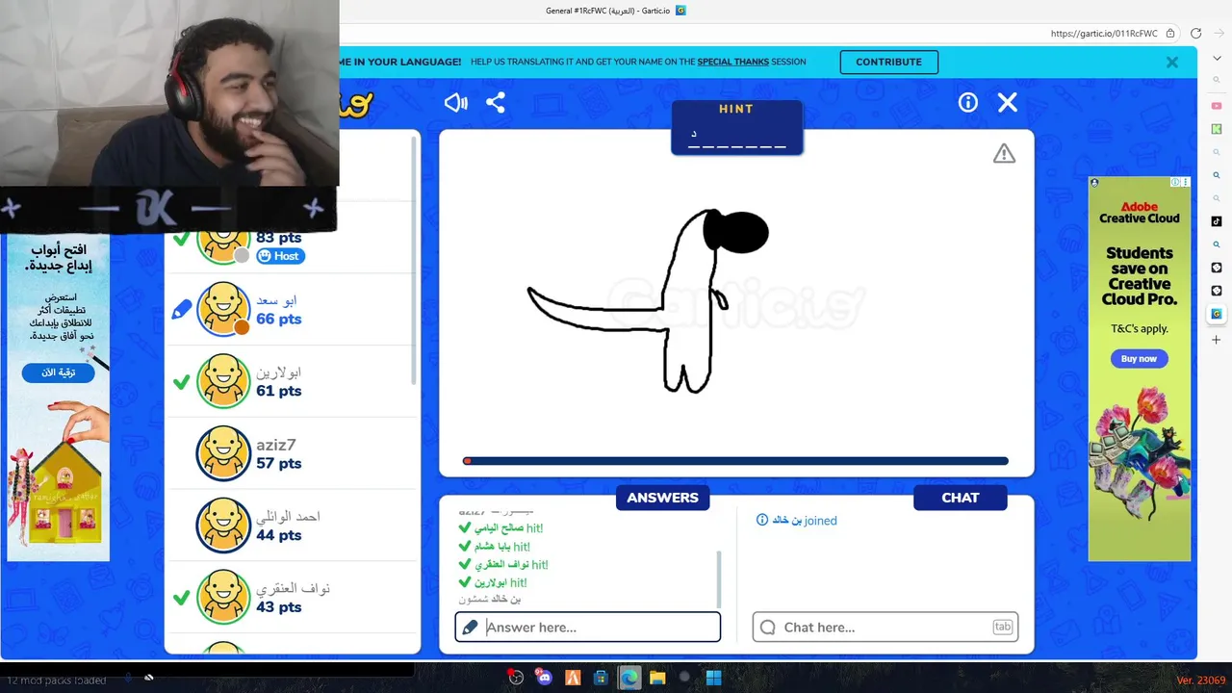The image size is (1232, 693).
Task: Click the blue pencil icon beside ابو سعد
Action: pos(181,310)
